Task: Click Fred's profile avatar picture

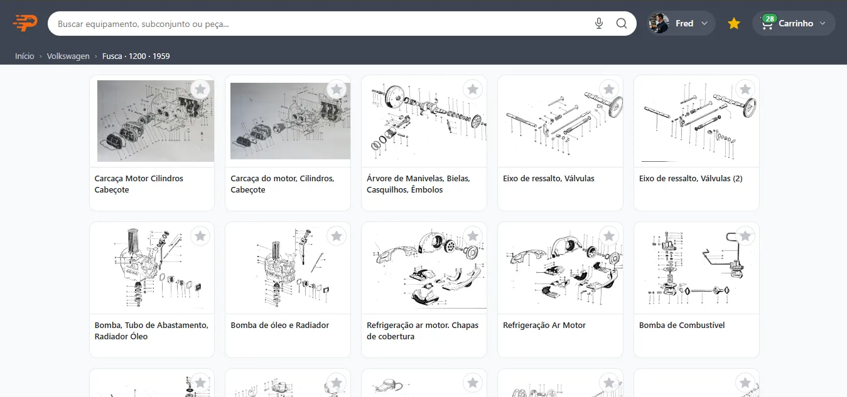Action: 659,23
